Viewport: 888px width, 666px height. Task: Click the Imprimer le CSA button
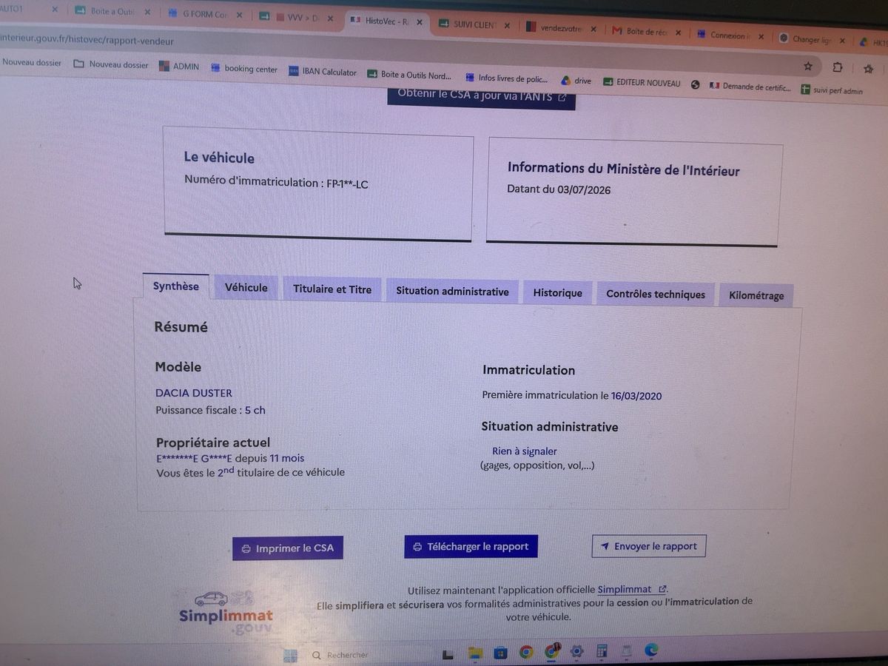[x=288, y=548]
